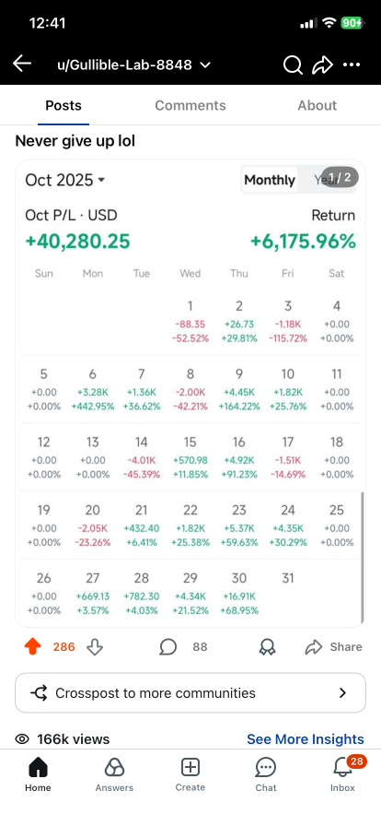Upvote the post

(x=32, y=647)
